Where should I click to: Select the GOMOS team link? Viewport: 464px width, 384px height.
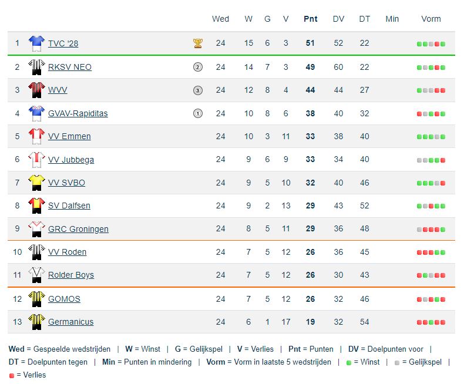pyautogui.click(x=64, y=299)
